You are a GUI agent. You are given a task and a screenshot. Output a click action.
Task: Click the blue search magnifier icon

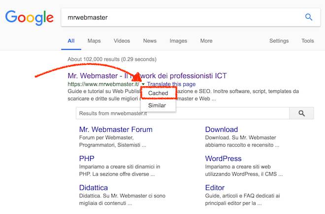(309, 17)
